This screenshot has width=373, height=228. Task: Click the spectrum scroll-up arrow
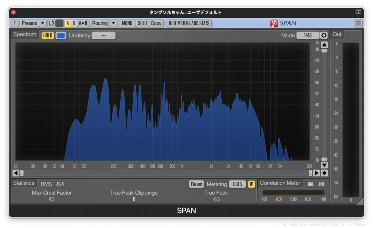point(324,45)
